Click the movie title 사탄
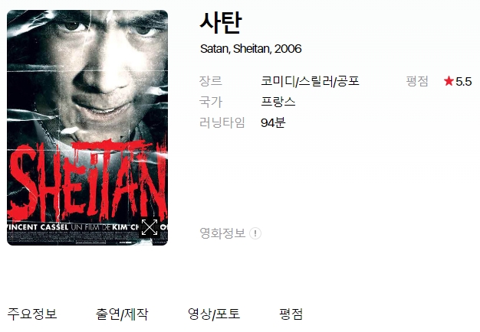 [x=221, y=23]
